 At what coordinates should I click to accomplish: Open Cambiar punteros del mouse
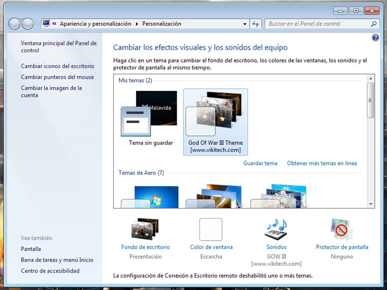pyautogui.click(x=57, y=77)
